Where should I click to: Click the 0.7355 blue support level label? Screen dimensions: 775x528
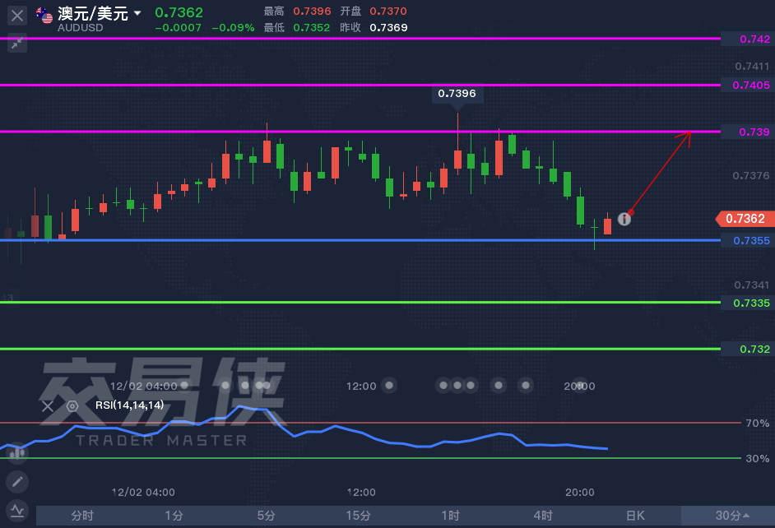click(x=748, y=240)
